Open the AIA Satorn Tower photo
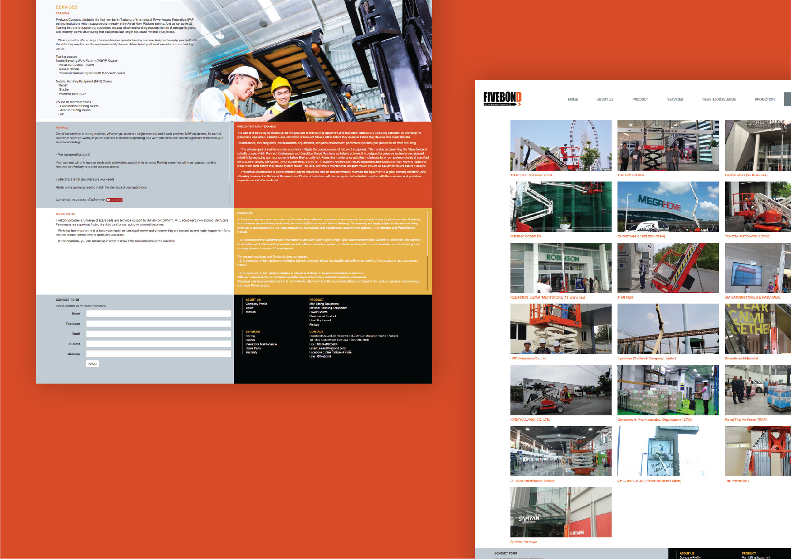The height and width of the screenshot is (559, 791). click(758, 268)
